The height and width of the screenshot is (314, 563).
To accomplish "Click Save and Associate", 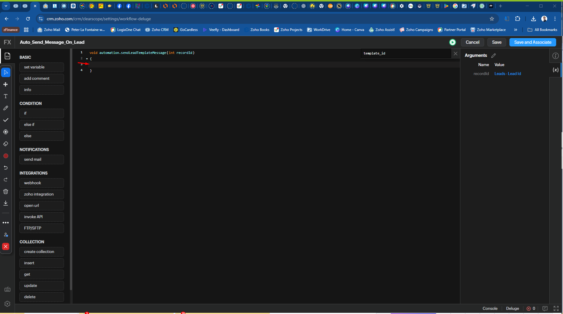I will click(533, 42).
